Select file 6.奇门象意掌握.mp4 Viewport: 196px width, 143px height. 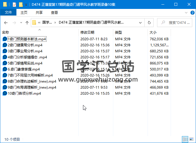24,69
